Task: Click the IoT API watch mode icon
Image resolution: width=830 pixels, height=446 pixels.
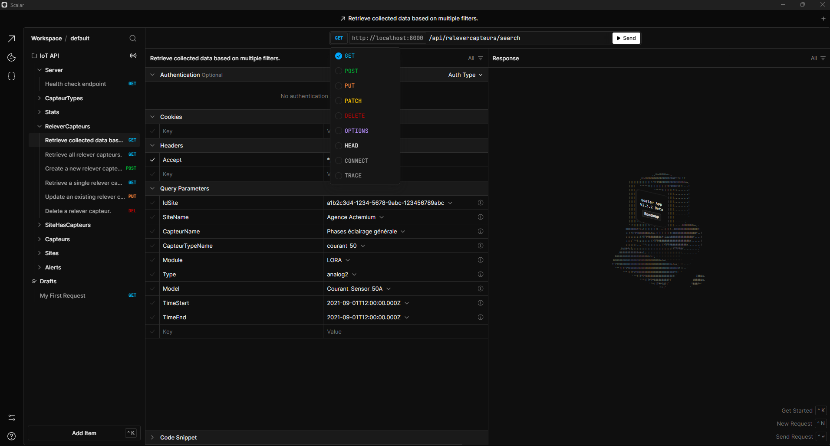Action: [133, 56]
